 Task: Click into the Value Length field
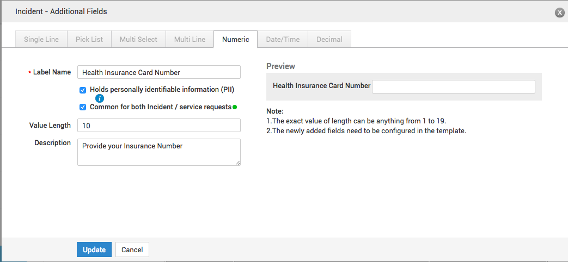click(x=158, y=126)
